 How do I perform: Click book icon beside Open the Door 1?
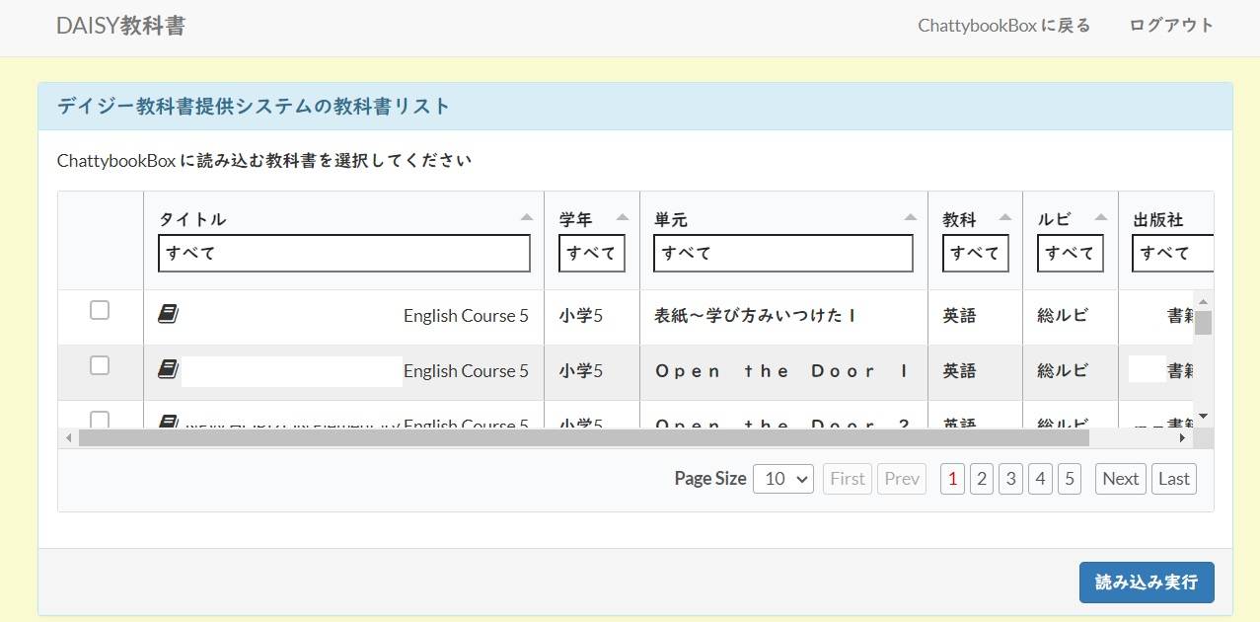[168, 369]
